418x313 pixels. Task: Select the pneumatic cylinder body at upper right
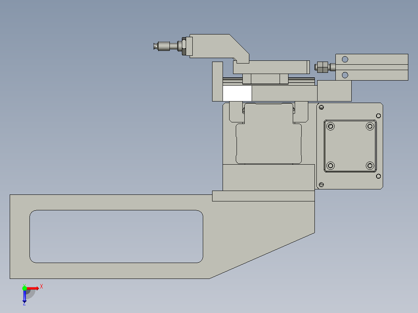371,67
